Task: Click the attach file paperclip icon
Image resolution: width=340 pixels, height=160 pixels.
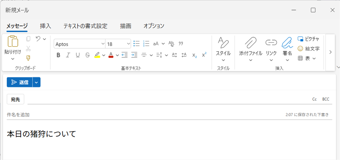Action: (x=251, y=42)
